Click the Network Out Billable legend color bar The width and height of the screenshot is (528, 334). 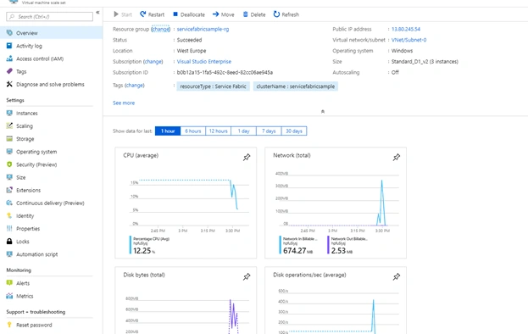click(328, 245)
